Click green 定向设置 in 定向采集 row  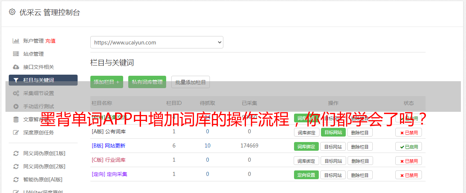point(306,175)
